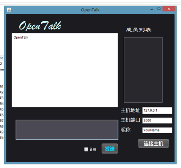This screenshot has height=168, width=181.
Task: Click the 昵称 label
Action: [126, 130]
